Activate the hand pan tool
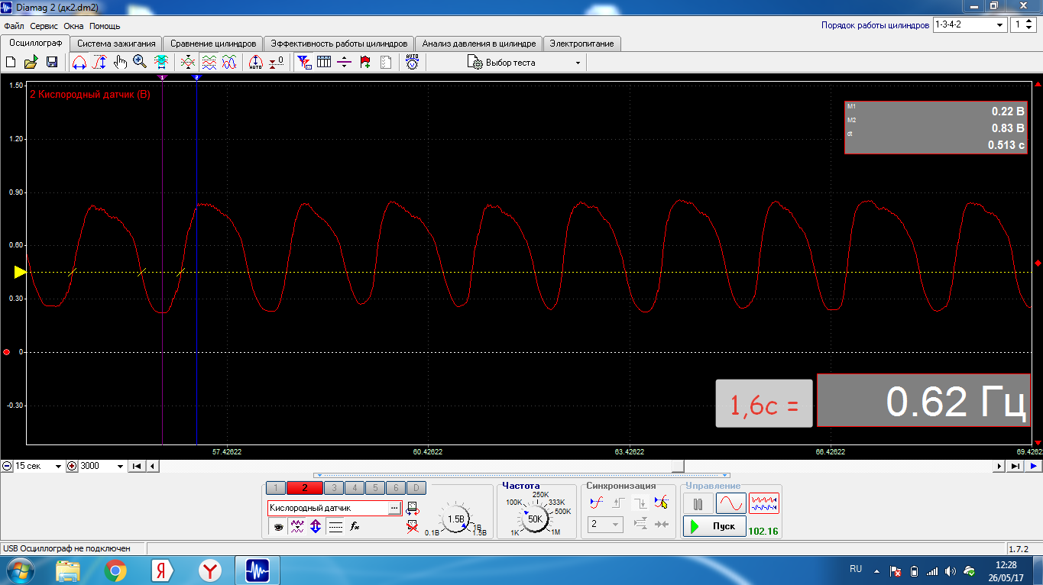The height and width of the screenshot is (585, 1043). point(120,63)
